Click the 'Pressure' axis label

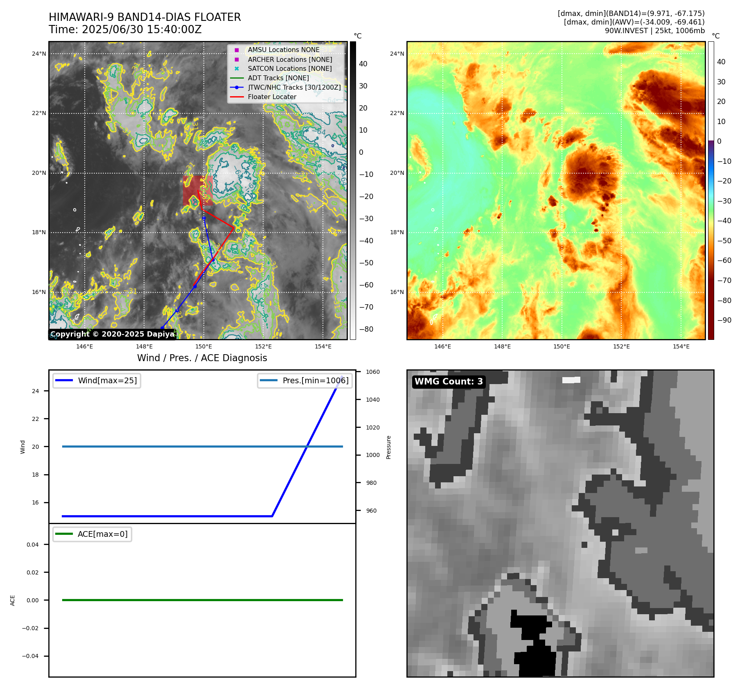(x=389, y=447)
